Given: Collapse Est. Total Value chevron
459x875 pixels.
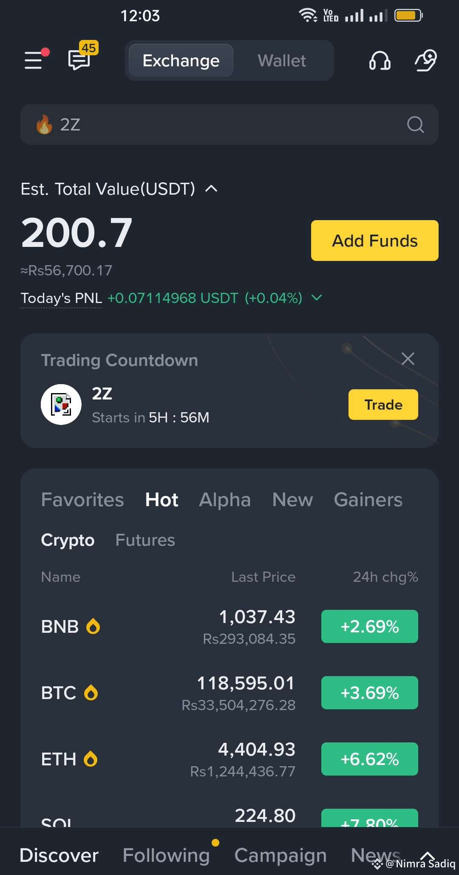Looking at the screenshot, I should coord(211,189).
